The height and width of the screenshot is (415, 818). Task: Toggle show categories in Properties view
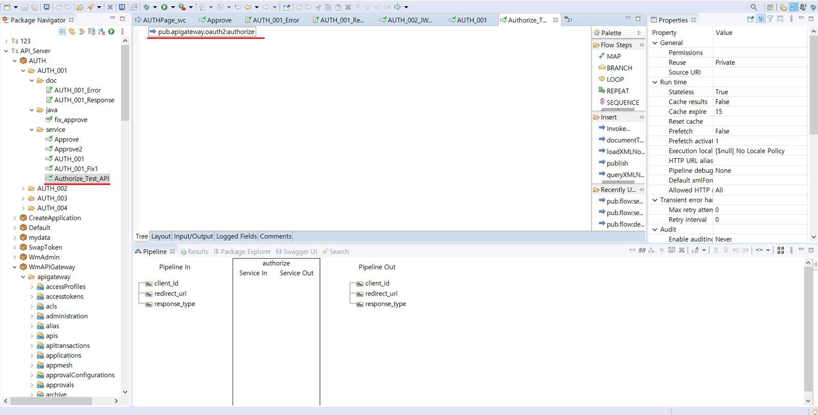tap(761, 19)
